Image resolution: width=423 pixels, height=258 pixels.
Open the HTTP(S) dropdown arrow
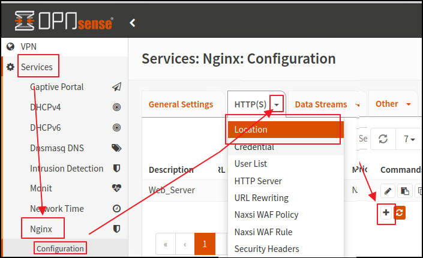point(277,105)
